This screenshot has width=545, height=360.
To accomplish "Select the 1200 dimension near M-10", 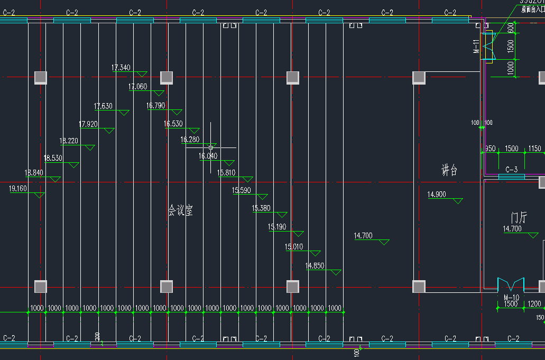I will coord(534,304).
